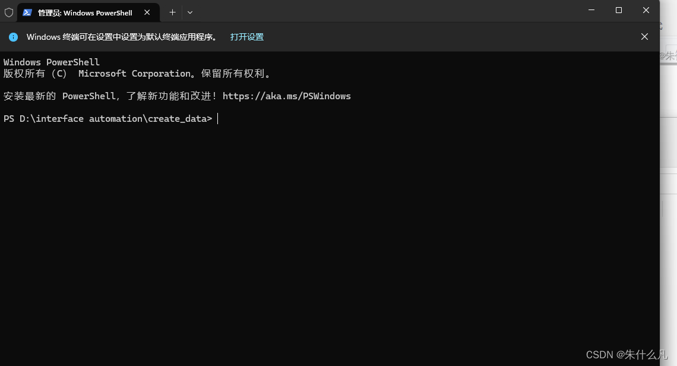Open settings via 打开设置 link
The height and width of the screenshot is (366, 677).
246,37
